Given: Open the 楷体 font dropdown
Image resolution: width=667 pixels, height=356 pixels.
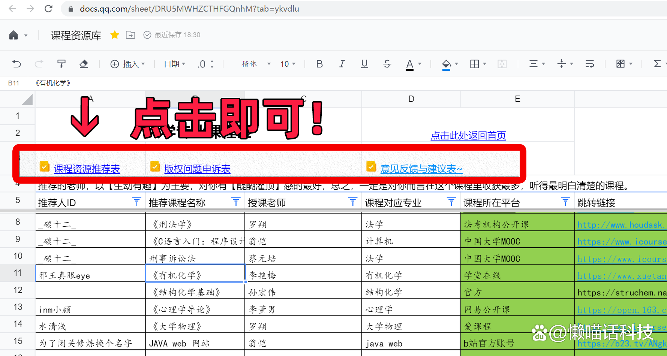Looking at the screenshot, I should coord(256,64).
